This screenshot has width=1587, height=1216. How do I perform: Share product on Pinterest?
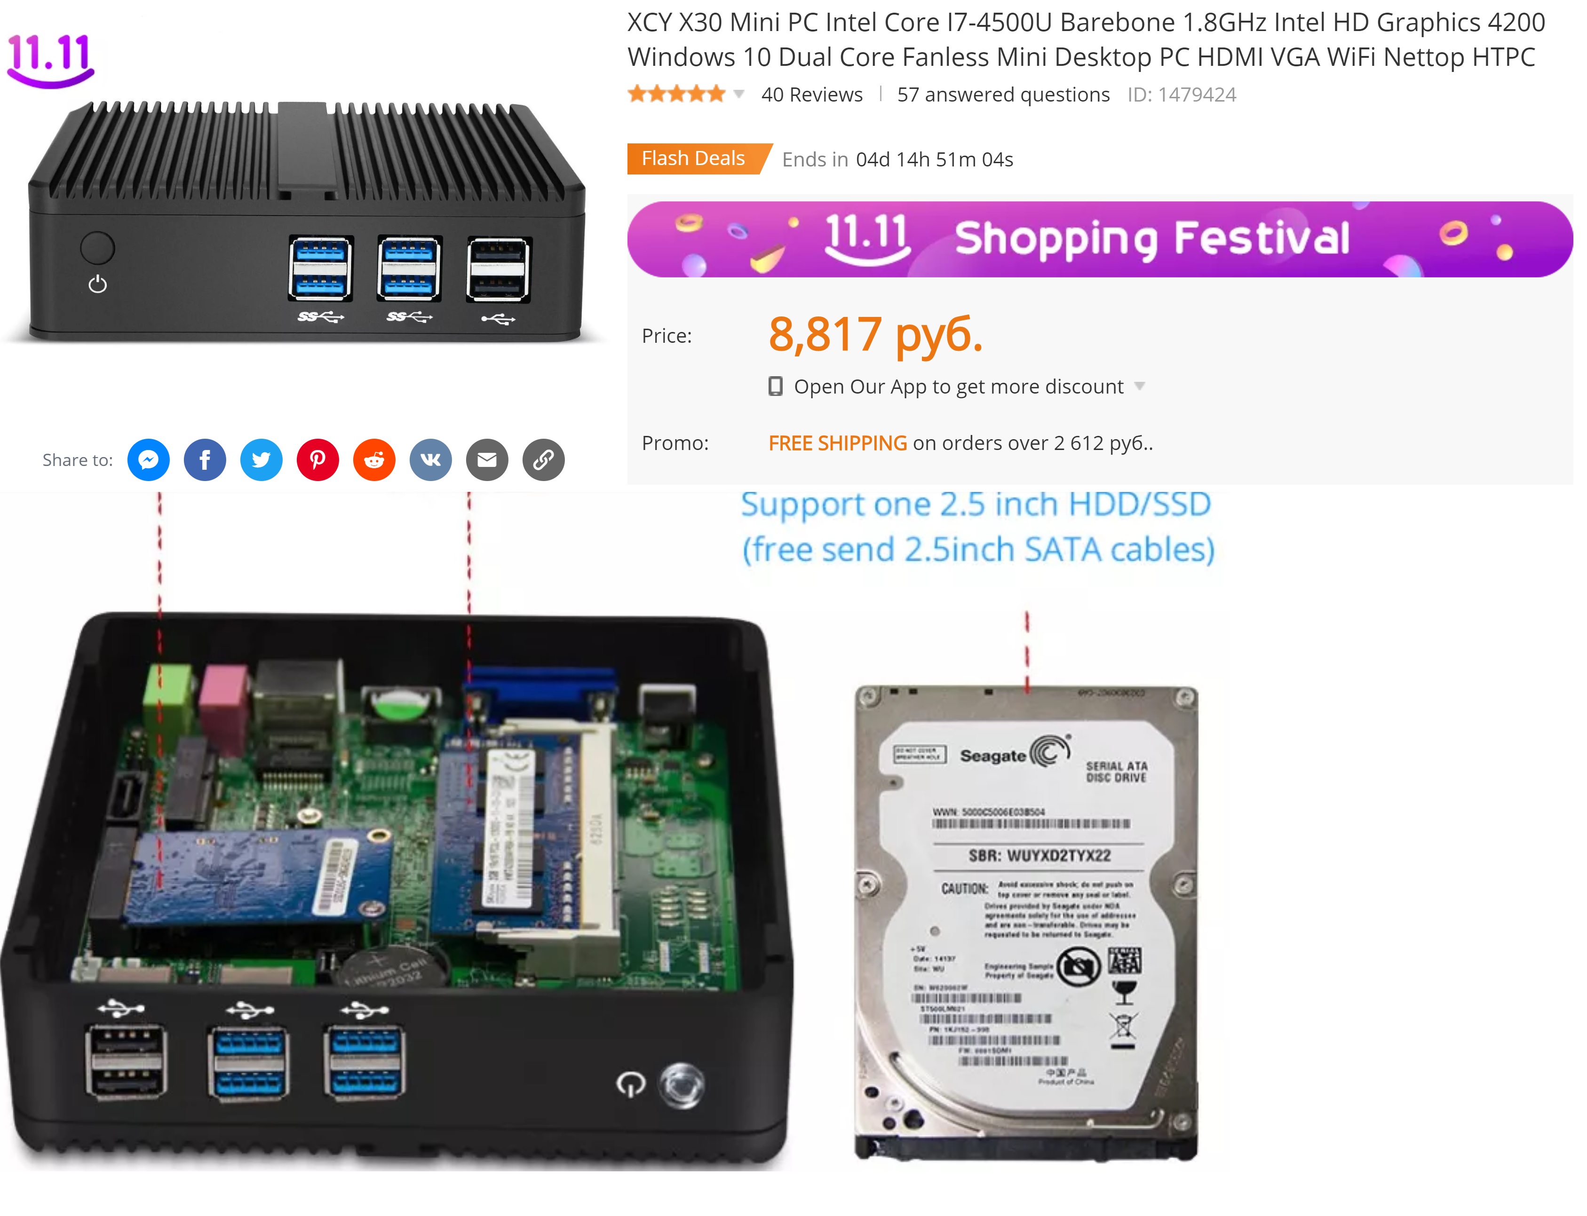(318, 459)
